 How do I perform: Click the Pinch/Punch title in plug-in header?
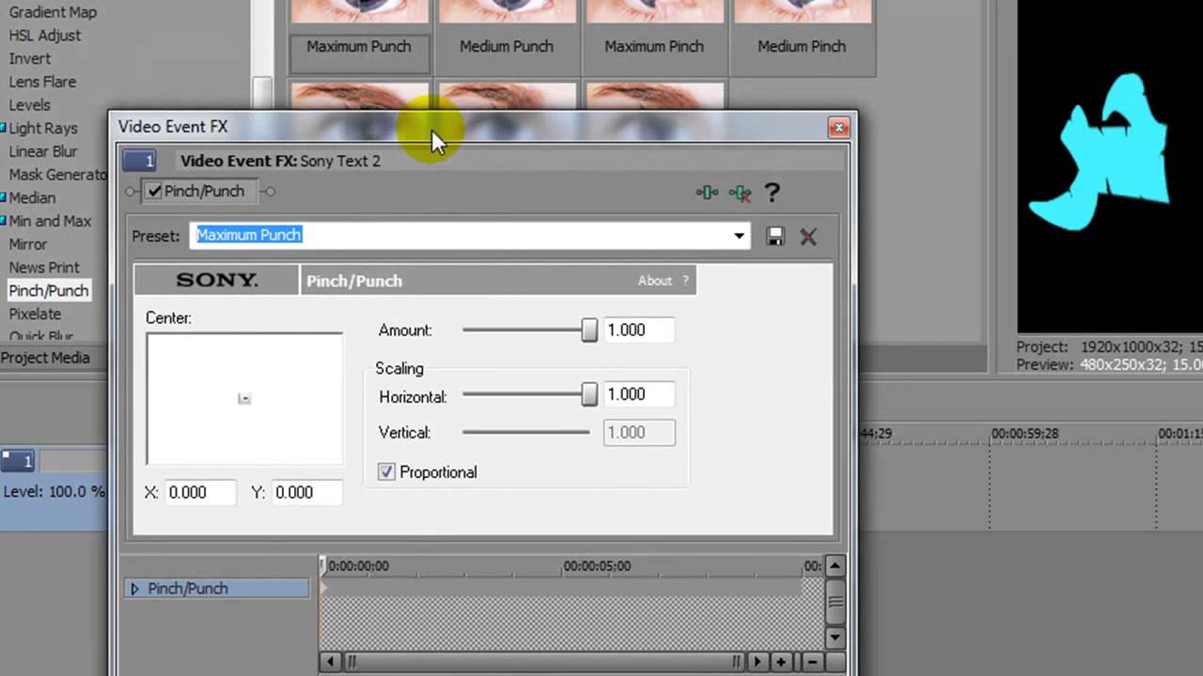(x=354, y=281)
